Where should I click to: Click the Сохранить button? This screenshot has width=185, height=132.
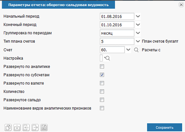click(164, 127)
